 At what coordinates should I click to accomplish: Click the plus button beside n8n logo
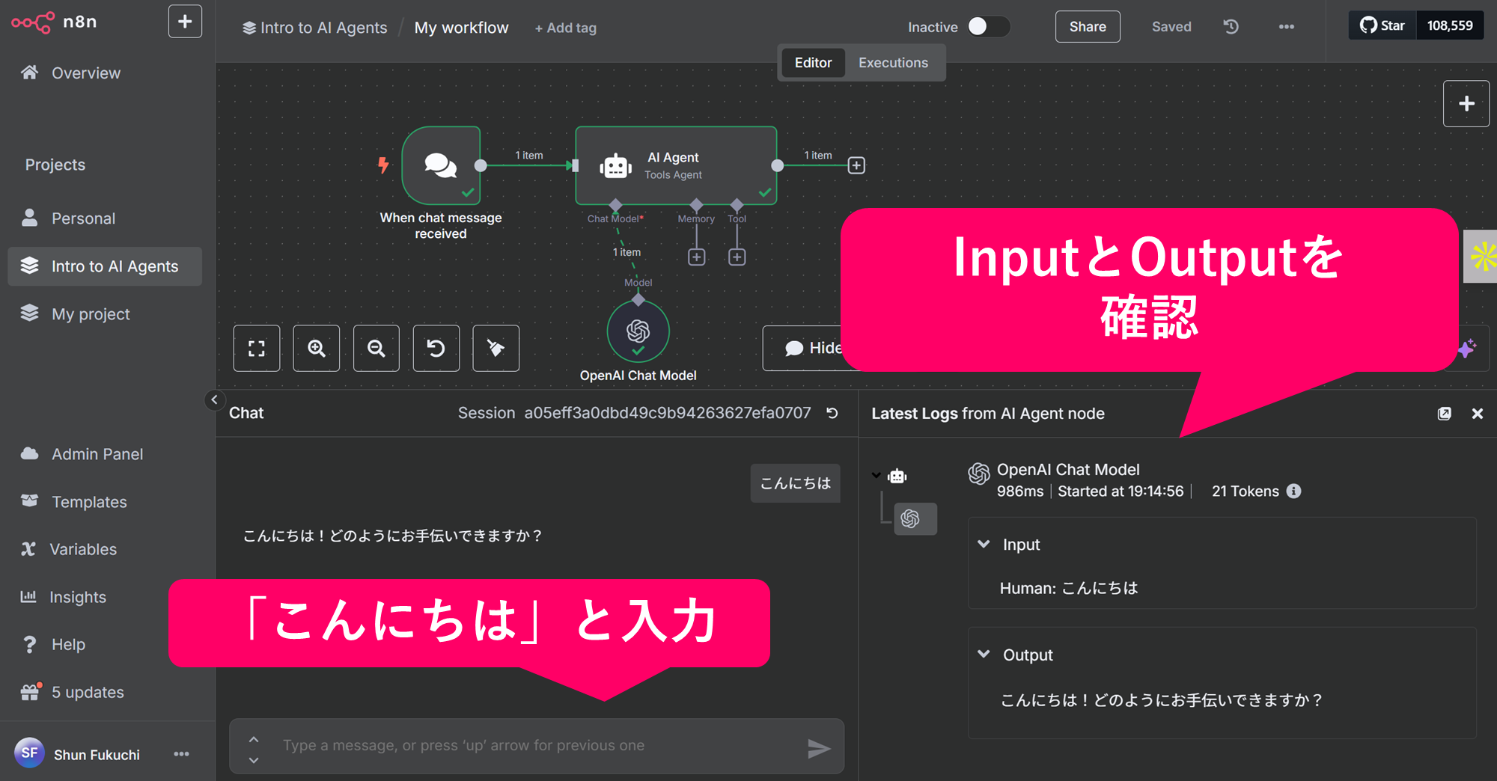pos(185,22)
